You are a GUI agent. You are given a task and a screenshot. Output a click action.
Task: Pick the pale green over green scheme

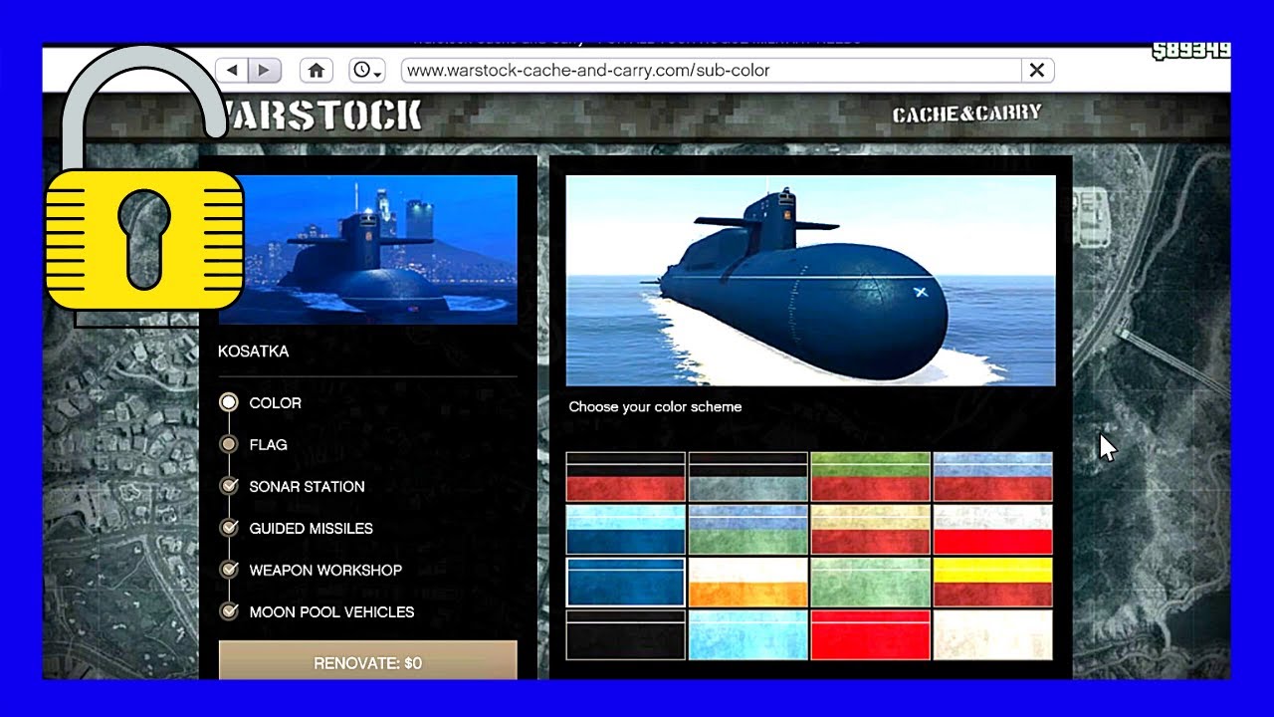[871, 583]
